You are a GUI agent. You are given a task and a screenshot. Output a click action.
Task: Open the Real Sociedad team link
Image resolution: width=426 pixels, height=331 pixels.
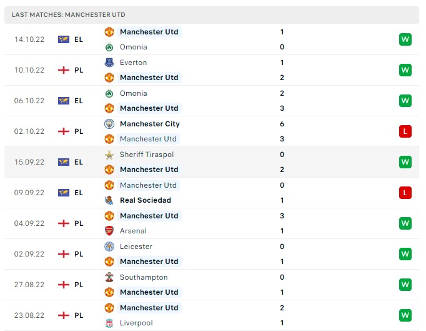146,200
